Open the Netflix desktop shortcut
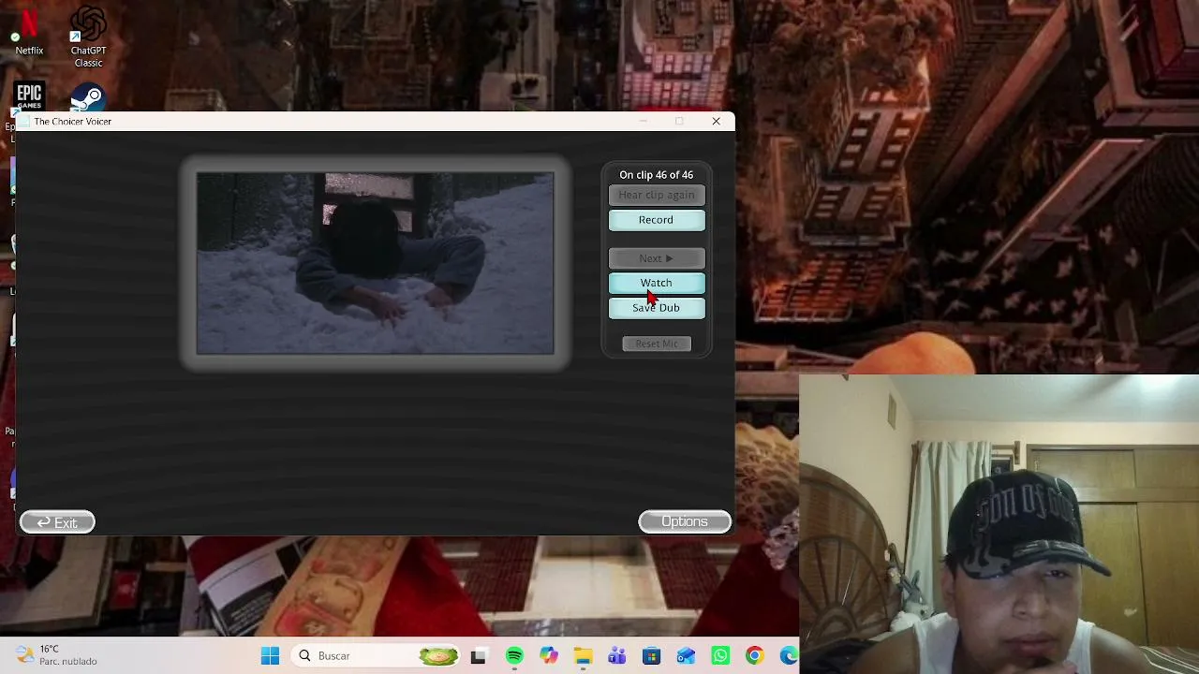The width and height of the screenshot is (1199, 674). pyautogui.click(x=29, y=31)
